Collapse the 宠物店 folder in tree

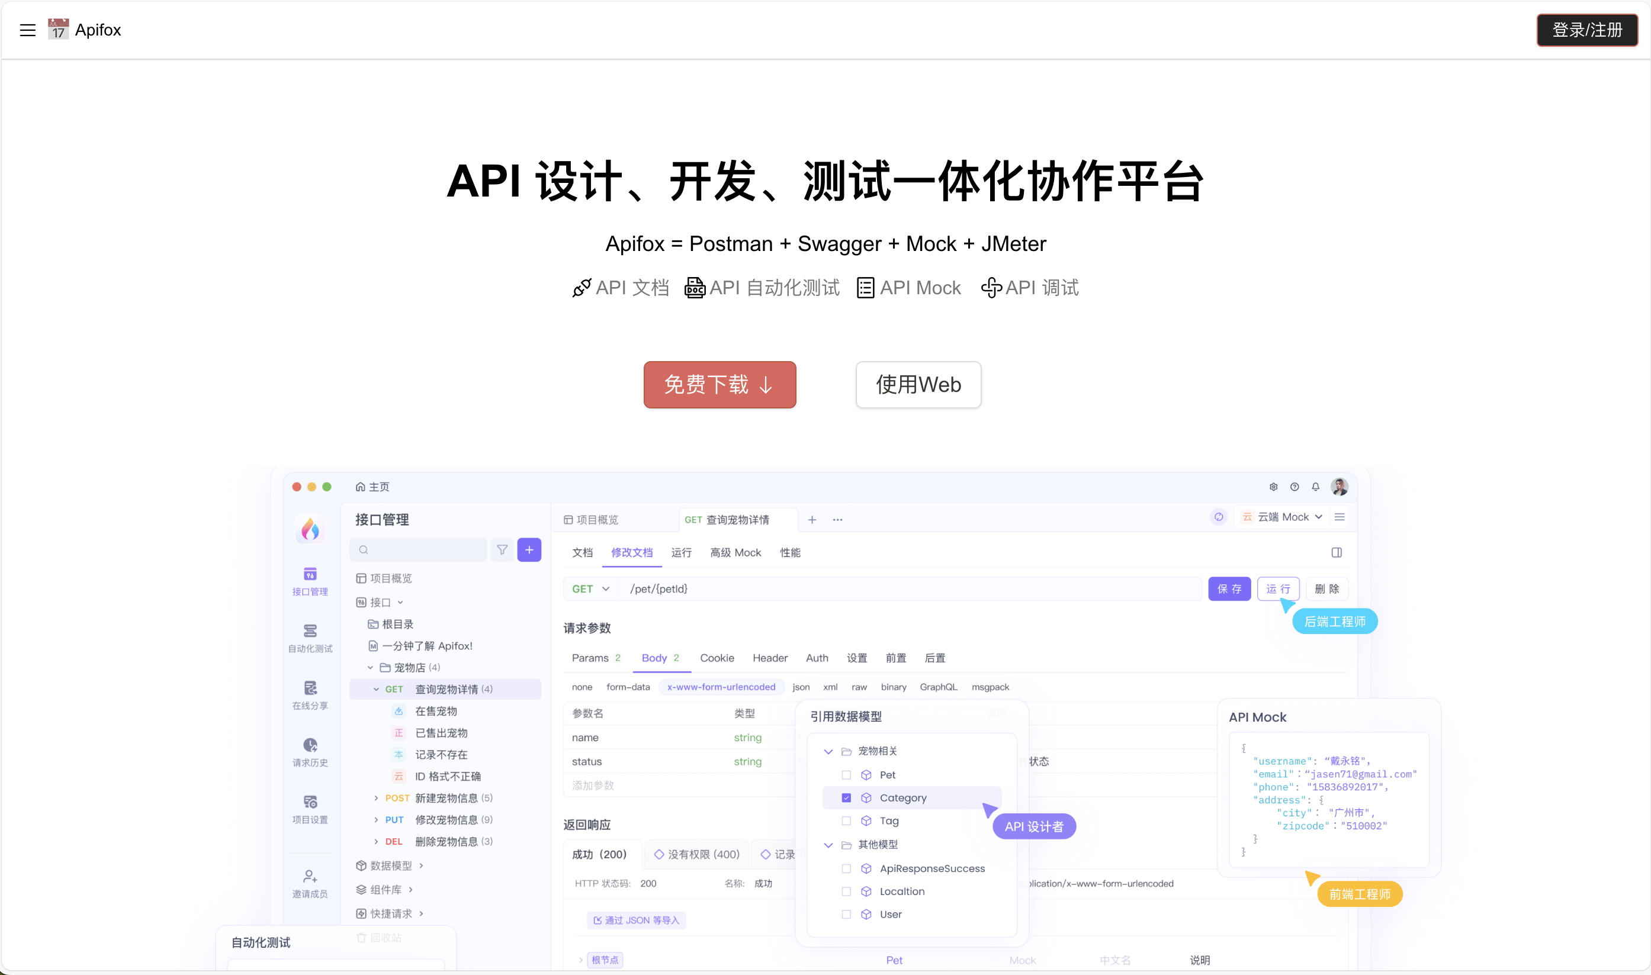370,668
